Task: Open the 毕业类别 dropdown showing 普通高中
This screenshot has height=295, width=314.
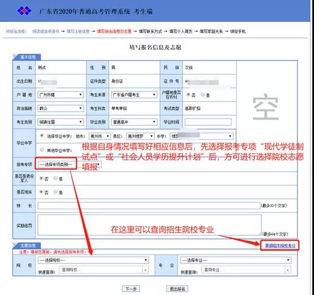Action: [134, 122]
